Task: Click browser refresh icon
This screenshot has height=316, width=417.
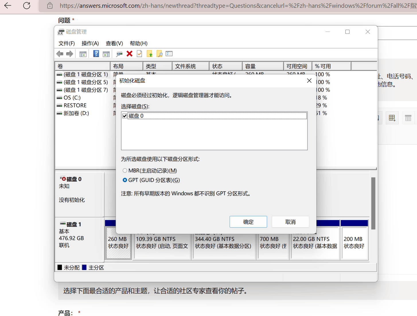Action: click(x=27, y=5)
